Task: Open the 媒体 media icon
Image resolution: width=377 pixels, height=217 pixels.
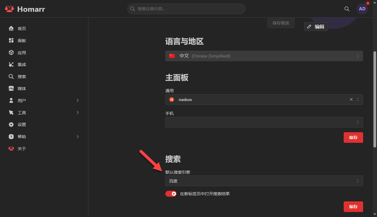Action: (11, 88)
